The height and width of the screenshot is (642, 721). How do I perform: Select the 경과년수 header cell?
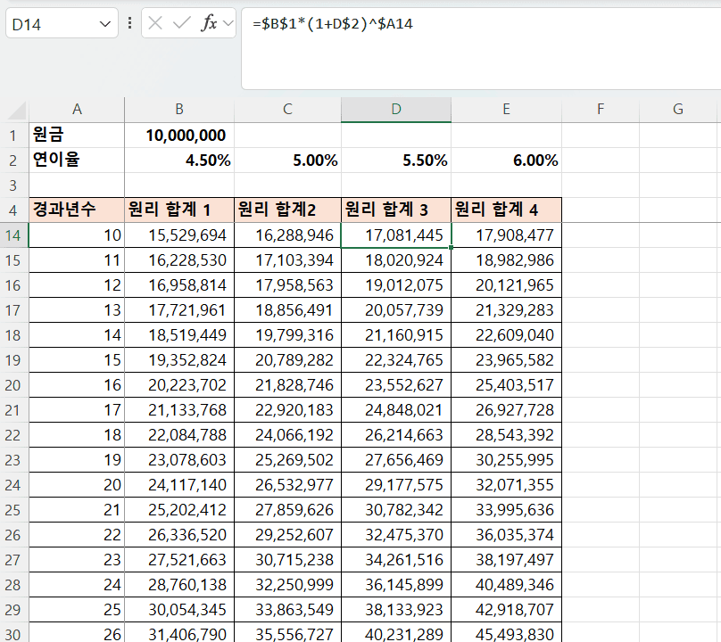(77, 210)
